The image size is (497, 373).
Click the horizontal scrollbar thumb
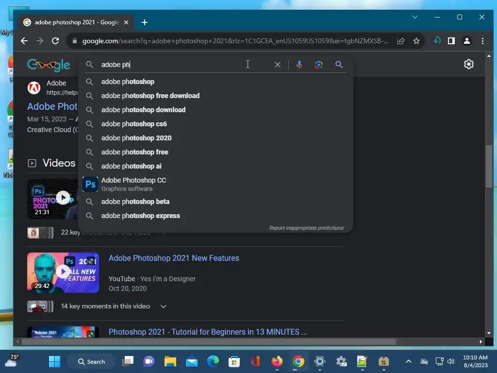tap(209, 341)
